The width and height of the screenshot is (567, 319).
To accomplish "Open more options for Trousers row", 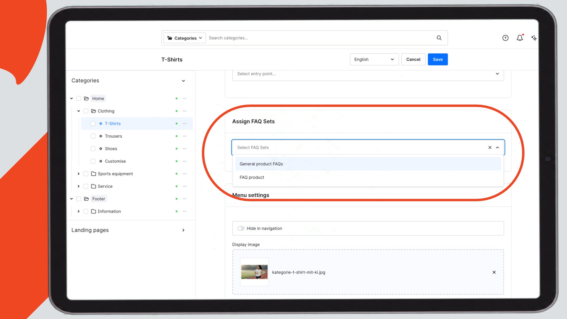I will (185, 136).
